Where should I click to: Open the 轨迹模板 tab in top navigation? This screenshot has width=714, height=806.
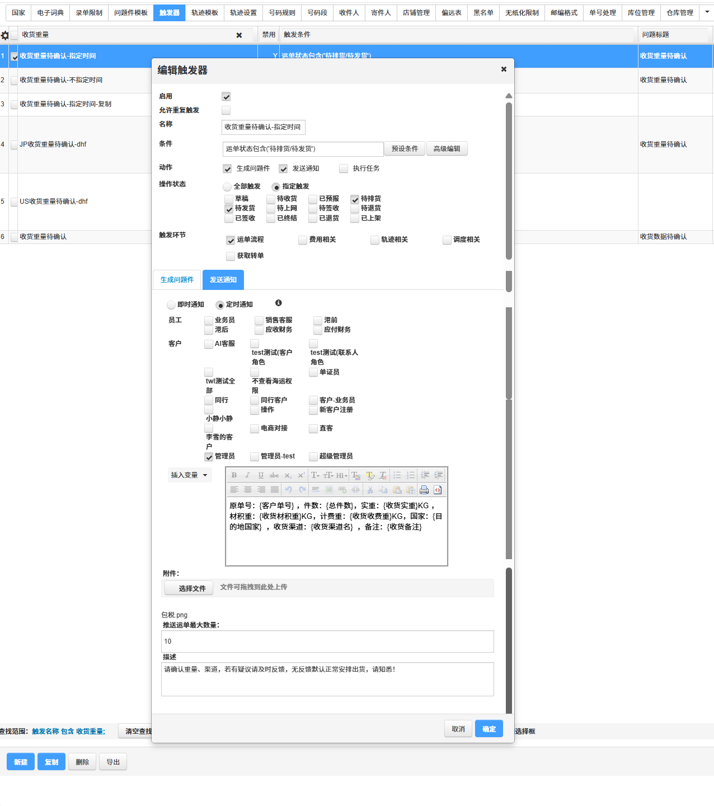[x=204, y=13]
